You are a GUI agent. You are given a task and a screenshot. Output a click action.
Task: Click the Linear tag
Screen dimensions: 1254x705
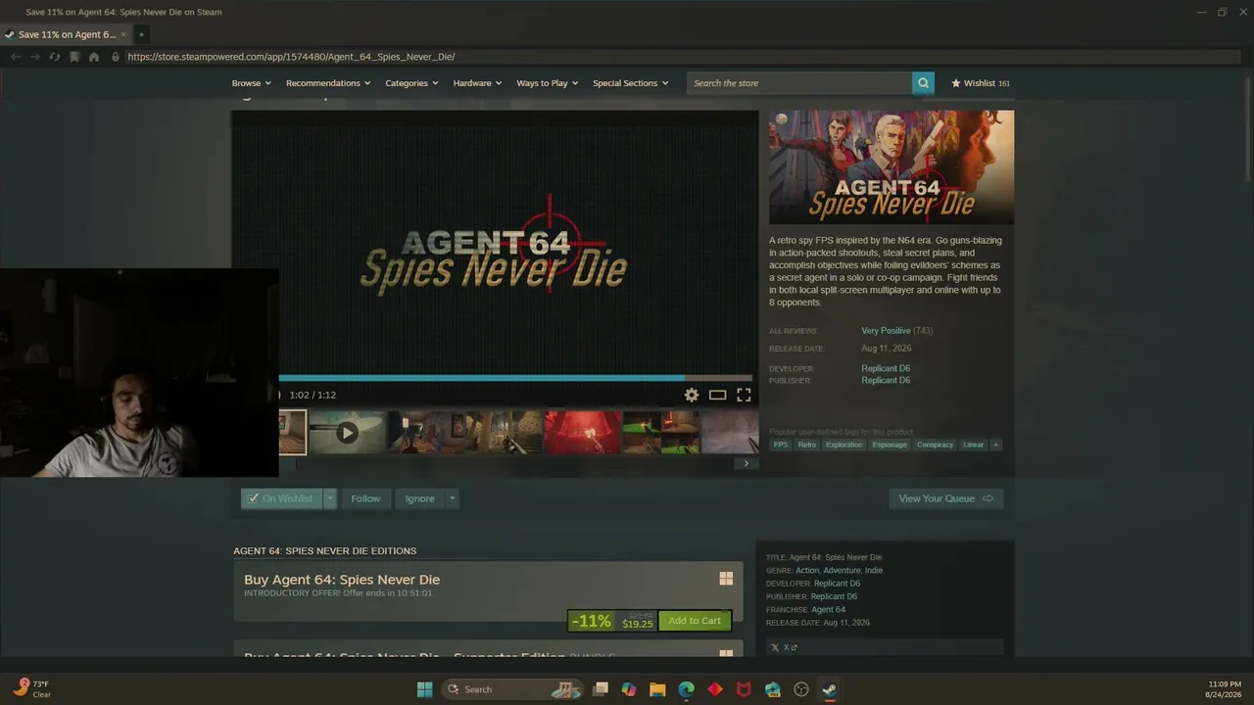click(x=973, y=445)
